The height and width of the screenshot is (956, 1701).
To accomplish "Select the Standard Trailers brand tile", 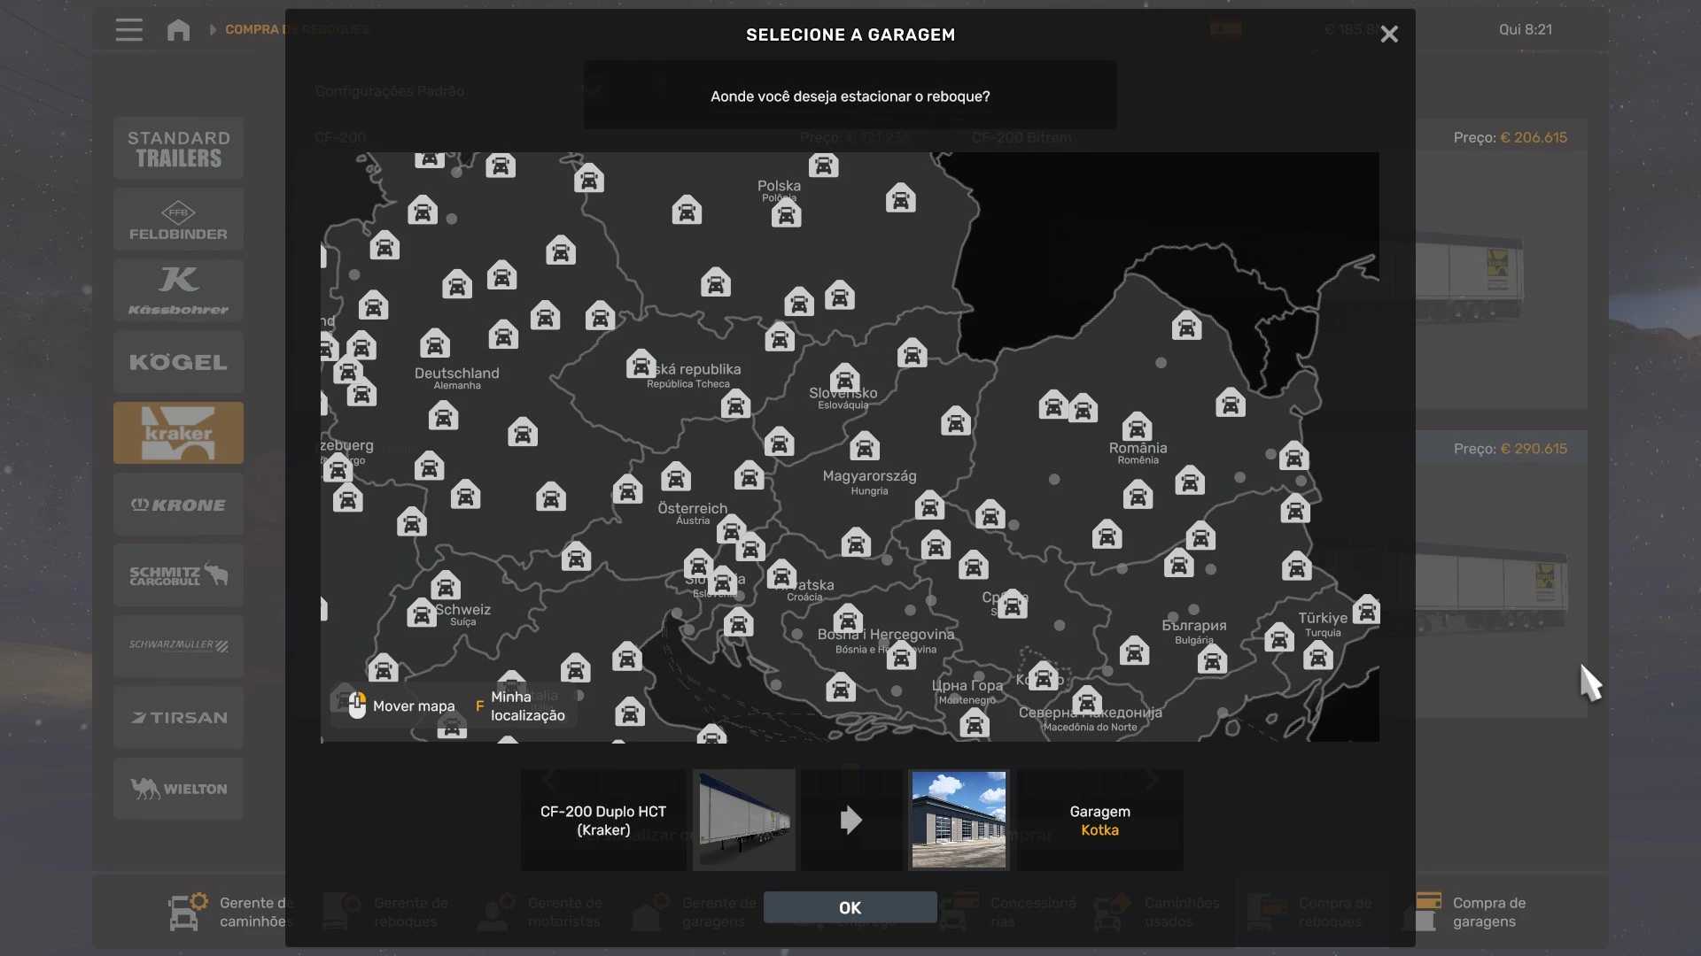I will [x=178, y=149].
